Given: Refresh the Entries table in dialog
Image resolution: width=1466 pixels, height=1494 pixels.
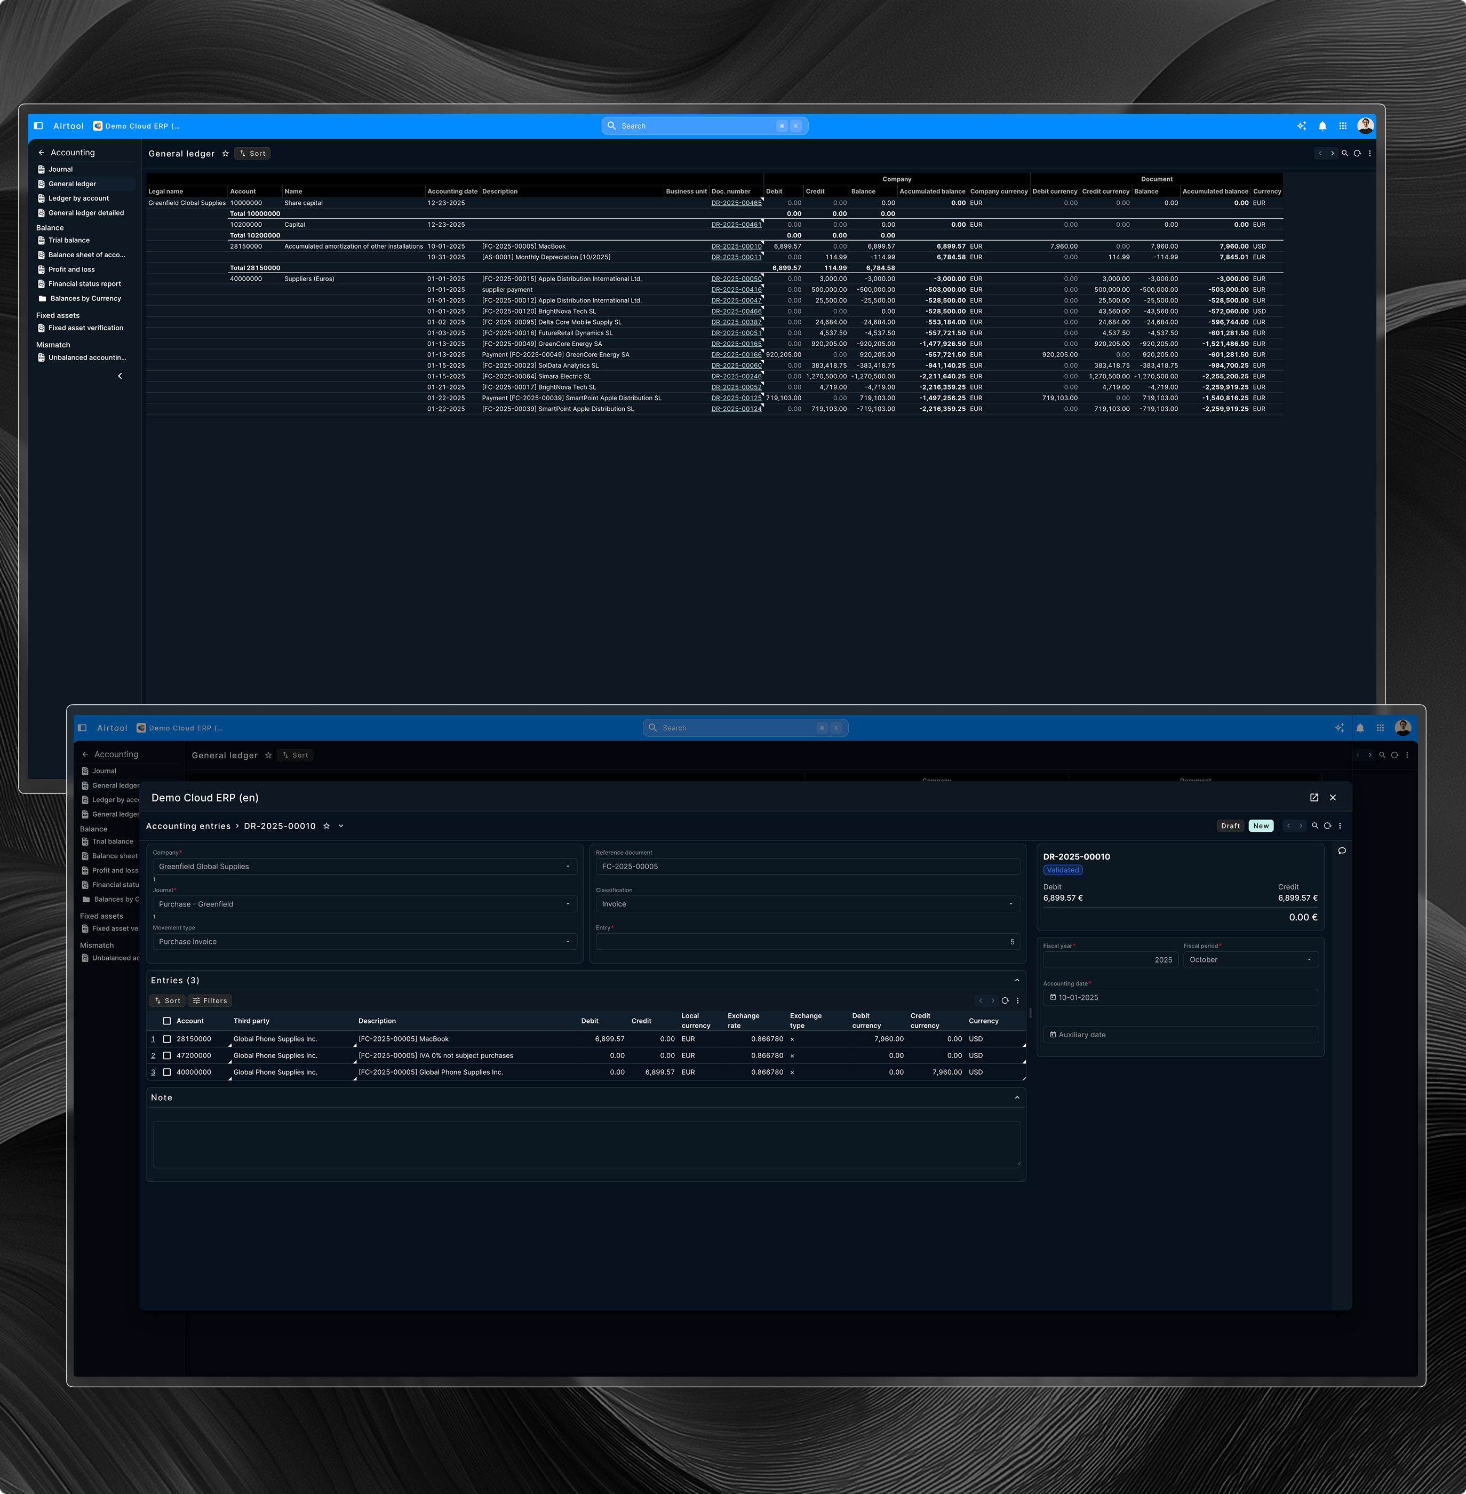Looking at the screenshot, I should tap(1005, 1001).
